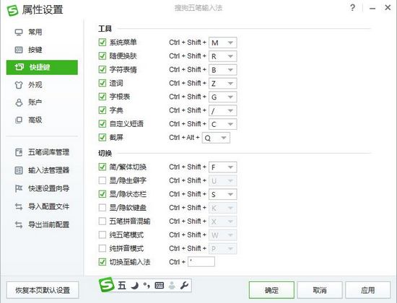Click the wrench icon on status bar preview
Image resolution: width=397 pixels, height=303 pixels.
pos(184,286)
